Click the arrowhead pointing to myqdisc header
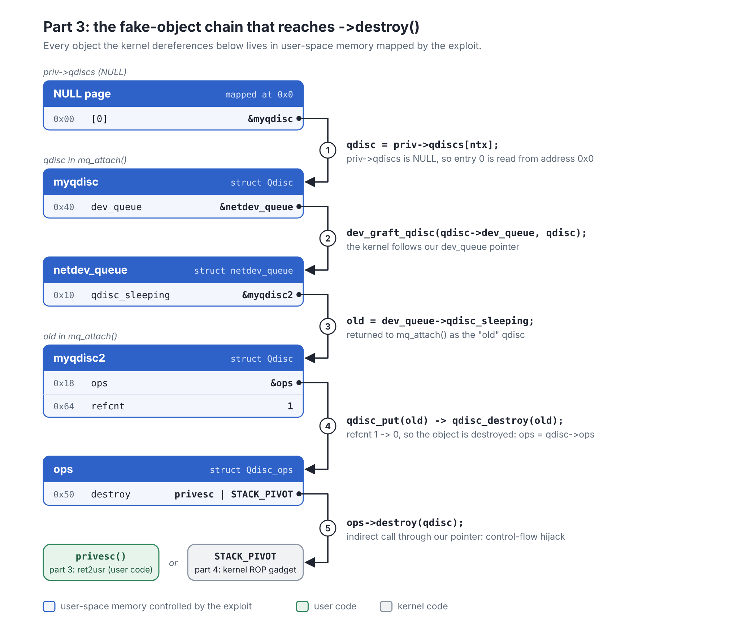 310,182
